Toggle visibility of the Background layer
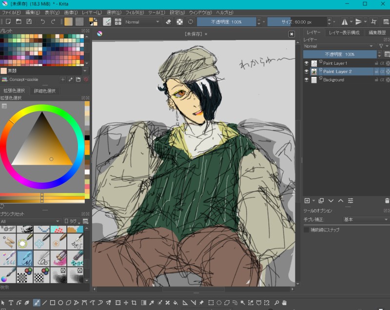 point(307,80)
